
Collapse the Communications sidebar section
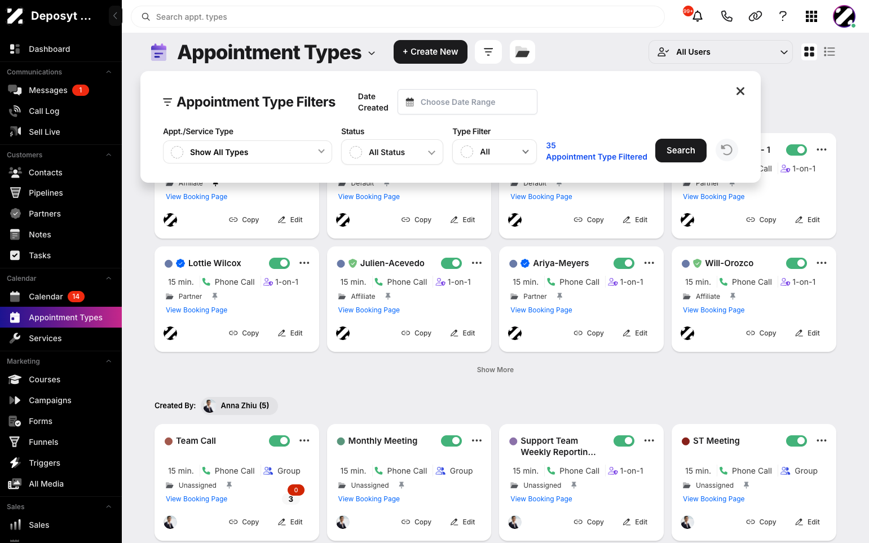click(x=109, y=72)
